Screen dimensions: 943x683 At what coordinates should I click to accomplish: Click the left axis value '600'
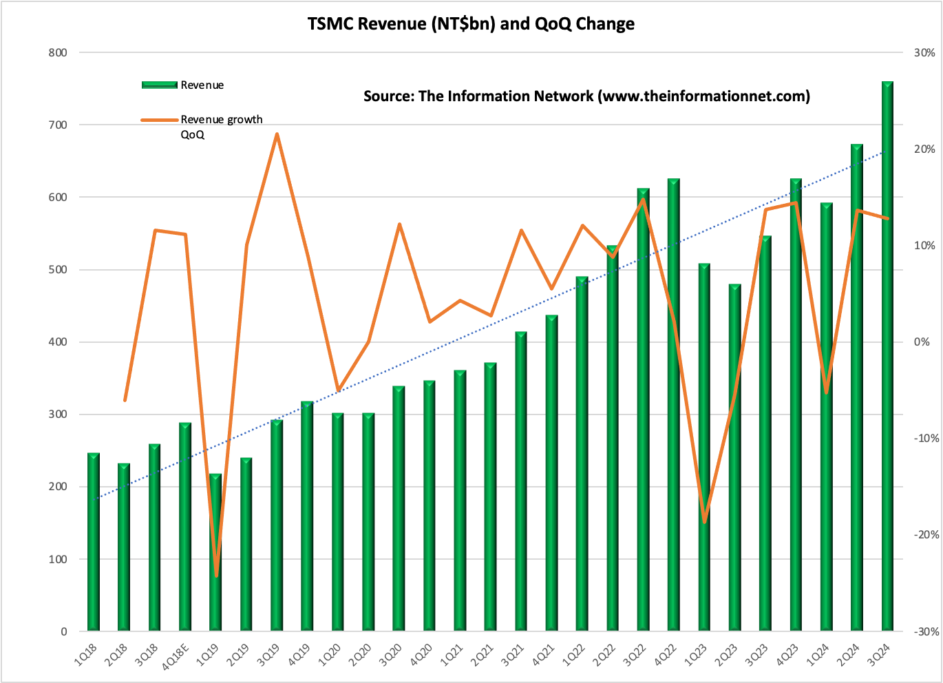click(x=59, y=197)
